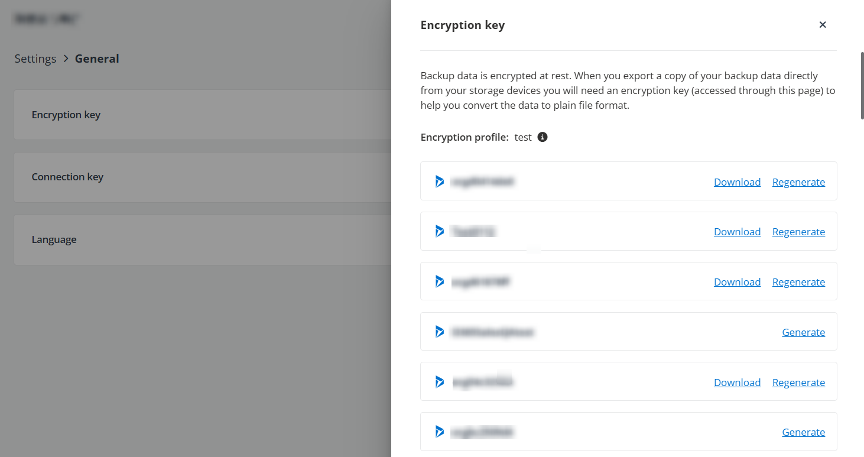Click the device icon in the last visible row
This screenshot has width=864, height=457.
pos(439,432)
